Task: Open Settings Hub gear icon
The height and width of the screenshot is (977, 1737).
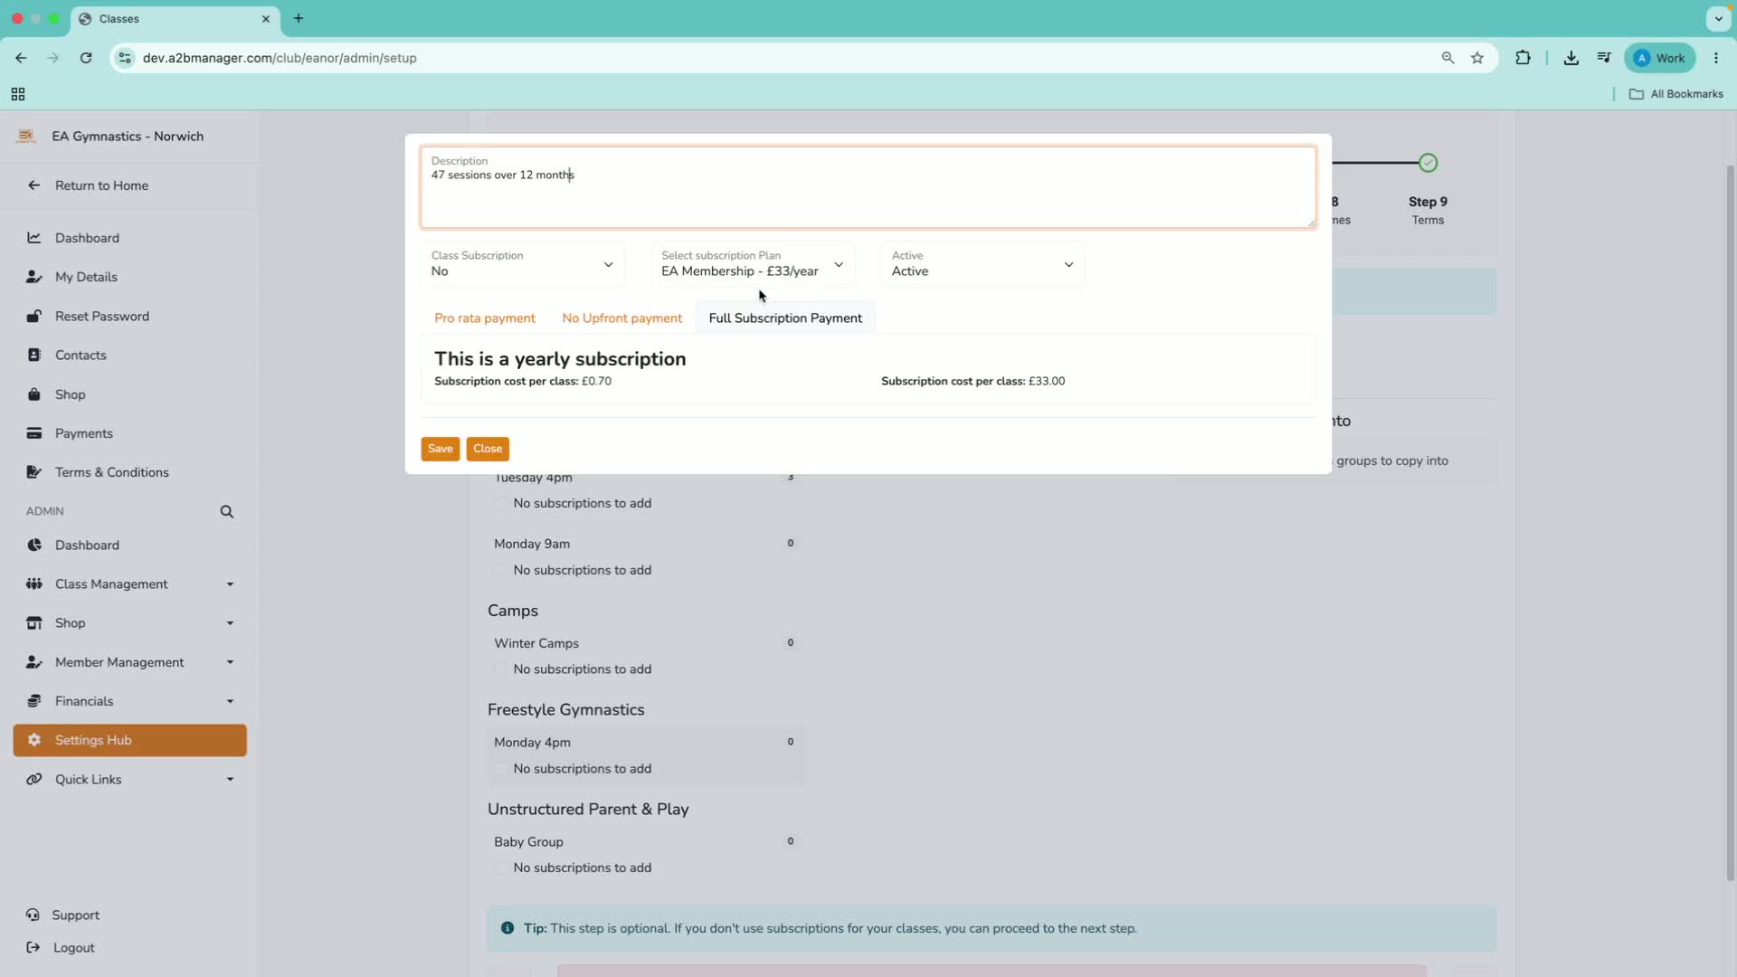Action: (x=34, y=740)
